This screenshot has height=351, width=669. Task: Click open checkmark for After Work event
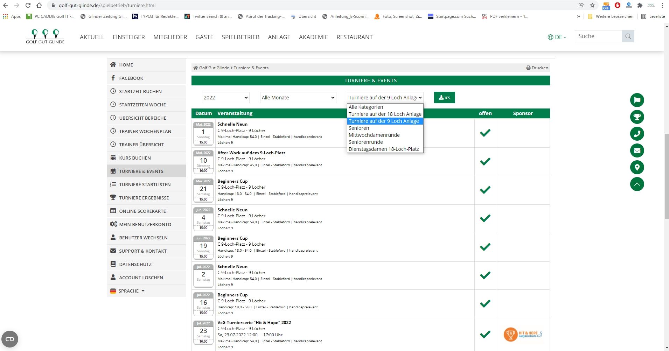[485, 162]
